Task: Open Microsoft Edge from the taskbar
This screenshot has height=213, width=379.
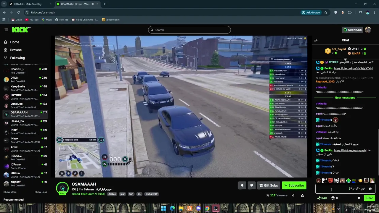Action: (172, 208)
